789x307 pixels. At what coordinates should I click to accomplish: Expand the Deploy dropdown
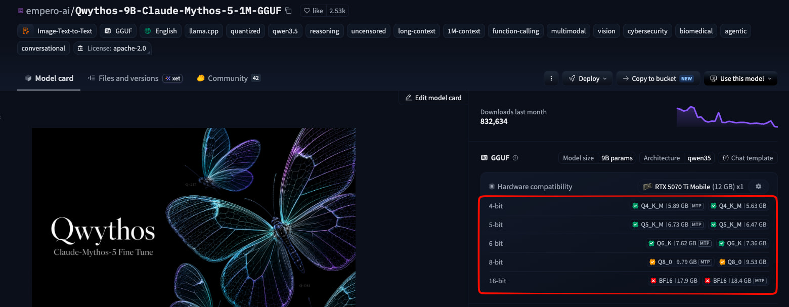[x=587, y=78]
